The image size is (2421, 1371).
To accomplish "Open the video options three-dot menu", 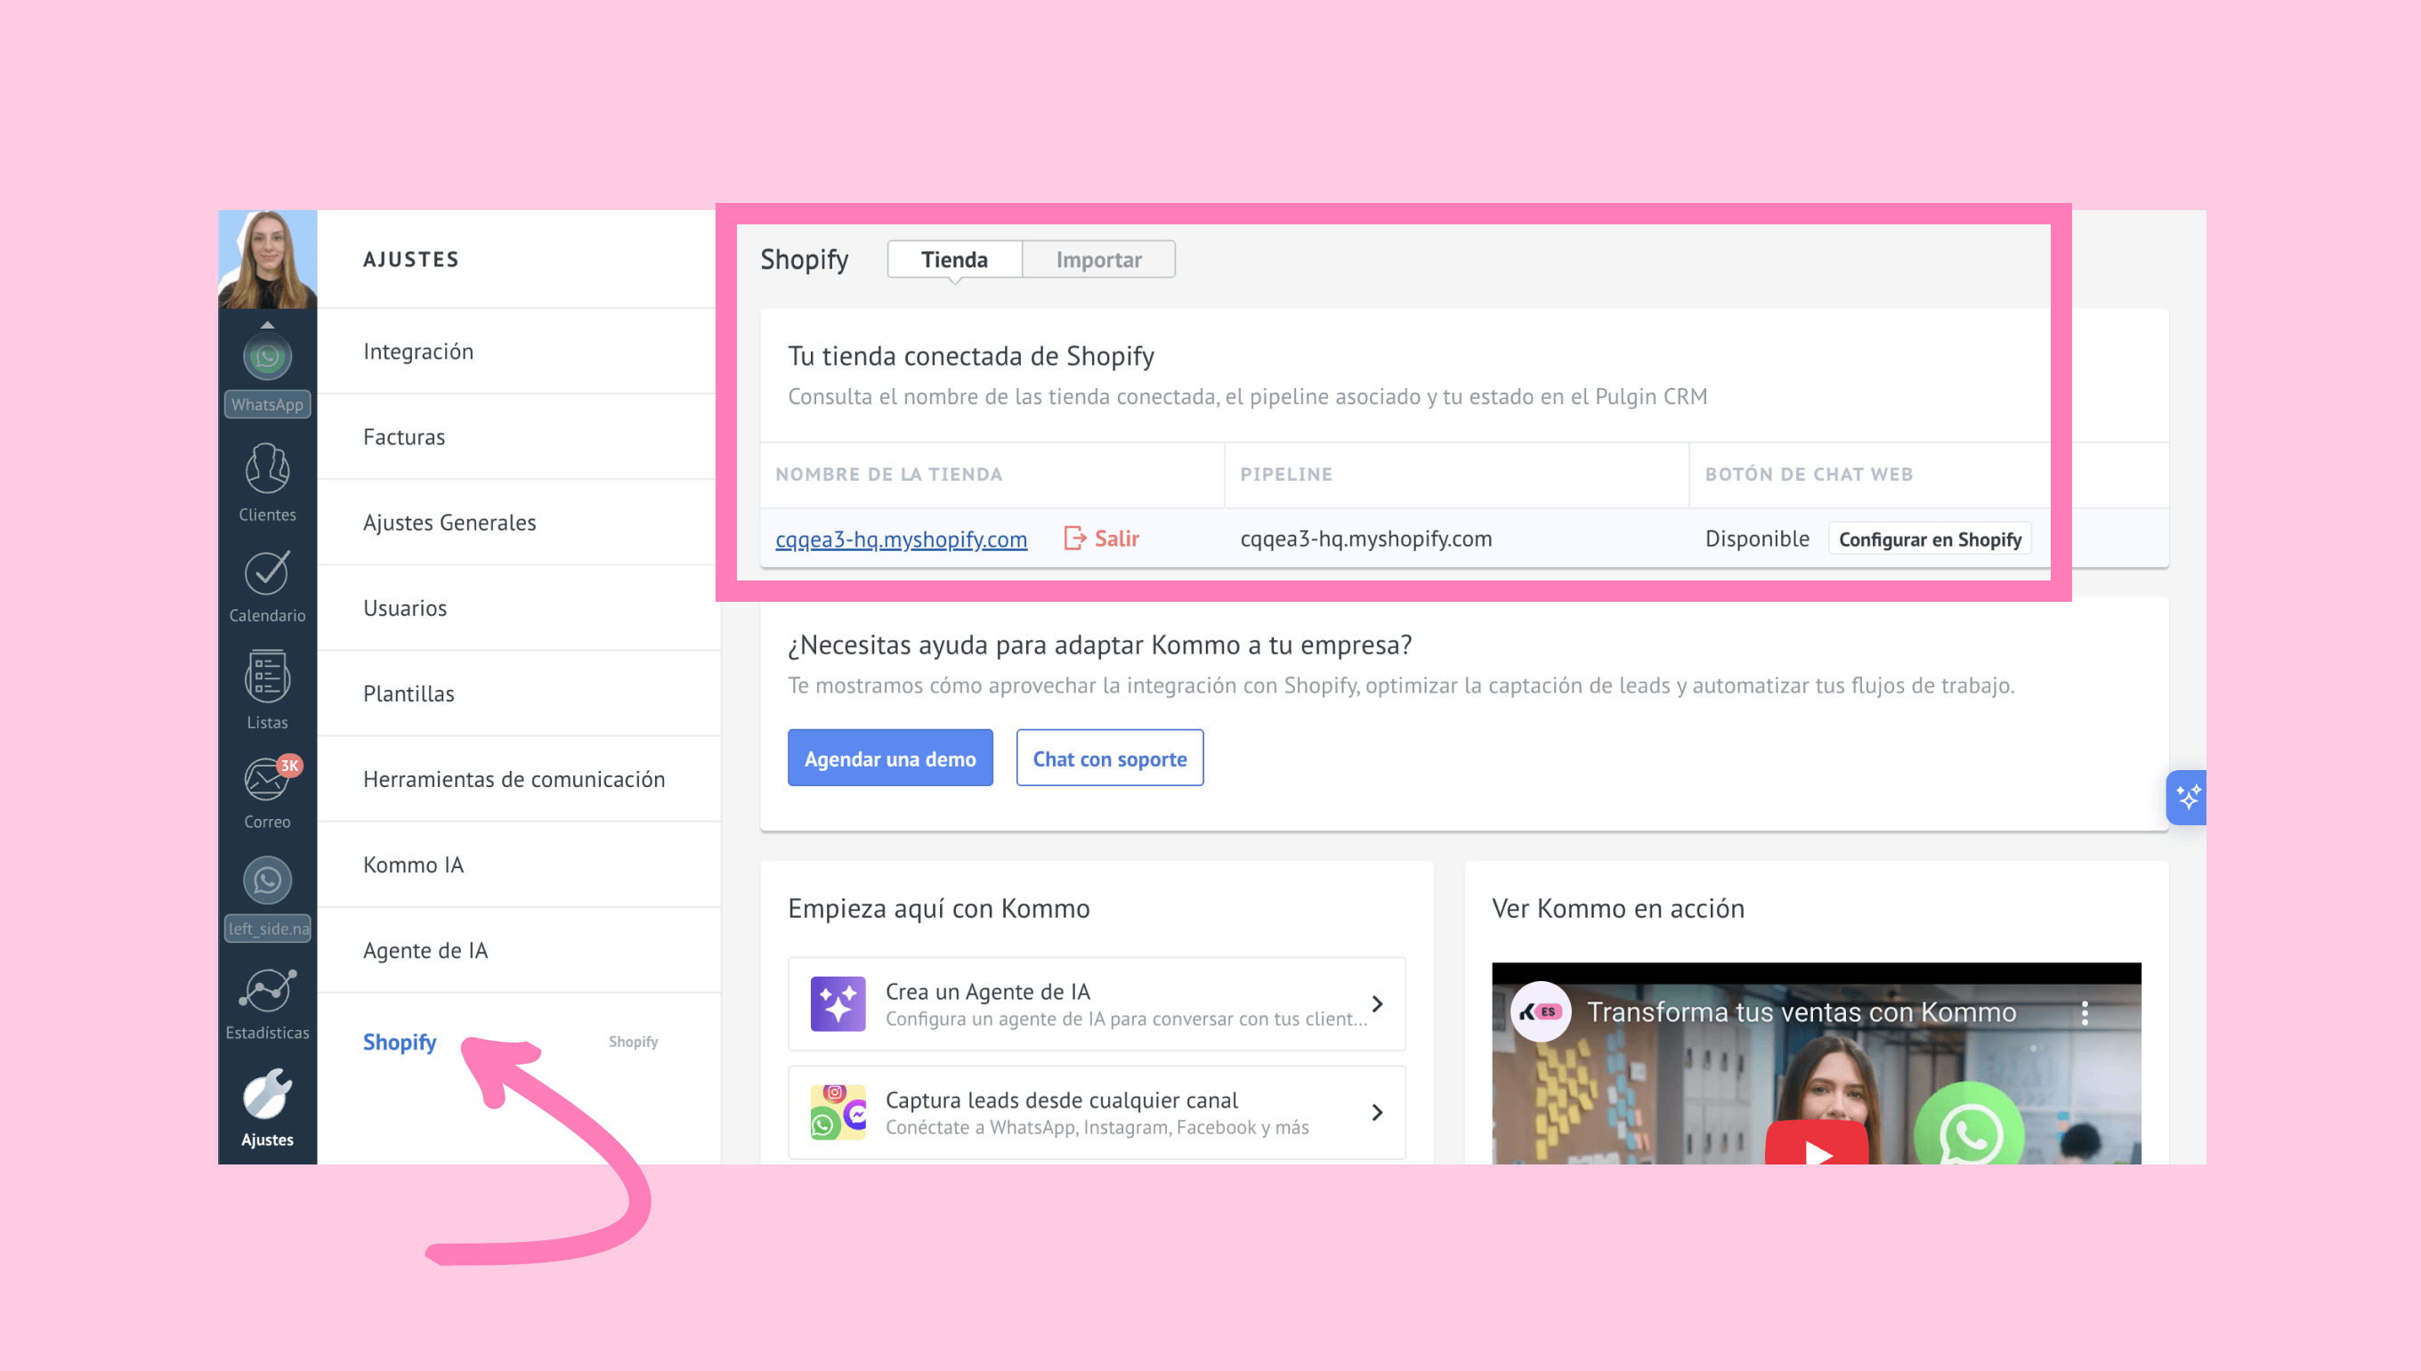I will tap(2085, 1012).
